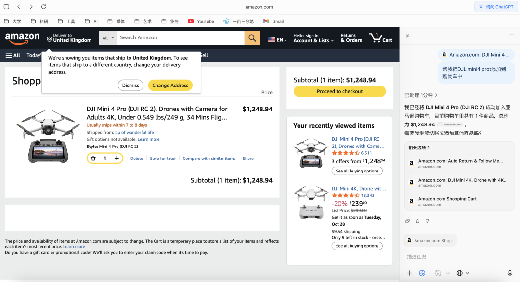The width and height of the screenshot is (520, 282).
Task: Open the All hamburger menu
Action: 13,55
